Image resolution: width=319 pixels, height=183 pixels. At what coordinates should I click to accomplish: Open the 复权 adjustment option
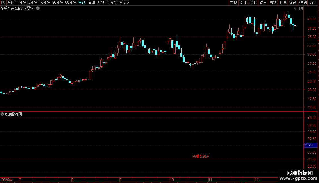[233, 3]
